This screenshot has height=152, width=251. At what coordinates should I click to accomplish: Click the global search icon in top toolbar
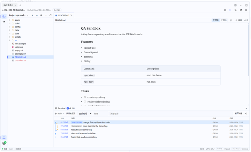tap(235, 10)
